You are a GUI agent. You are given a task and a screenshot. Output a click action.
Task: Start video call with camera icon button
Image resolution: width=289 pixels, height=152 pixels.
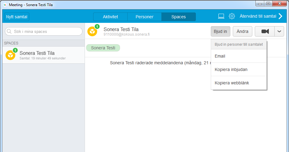pyautogui.click(x=265, y=31)
